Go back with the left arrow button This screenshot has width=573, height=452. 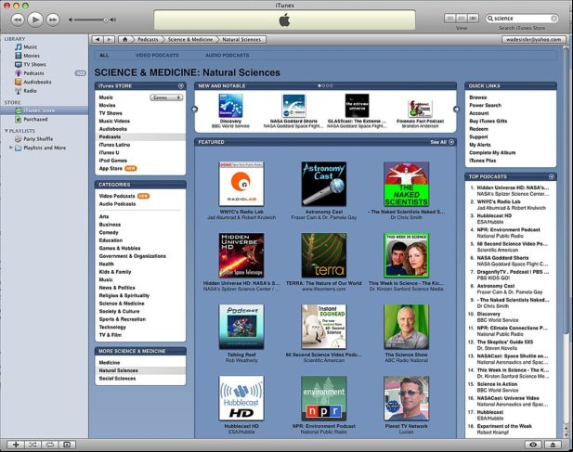(98, 39)
